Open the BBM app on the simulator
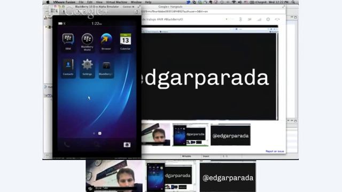 point(68,42)
